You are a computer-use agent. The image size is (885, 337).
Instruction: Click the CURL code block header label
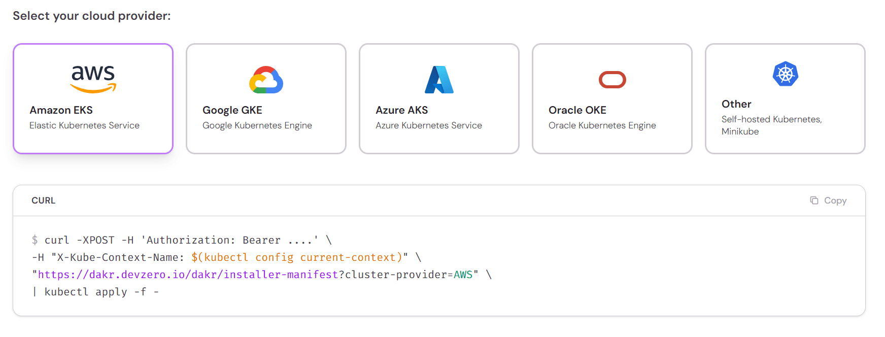click(44, 200)
